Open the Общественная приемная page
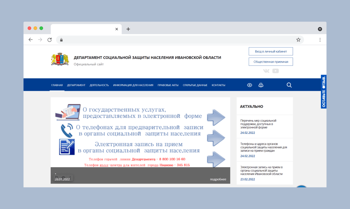 pos(271,61)
